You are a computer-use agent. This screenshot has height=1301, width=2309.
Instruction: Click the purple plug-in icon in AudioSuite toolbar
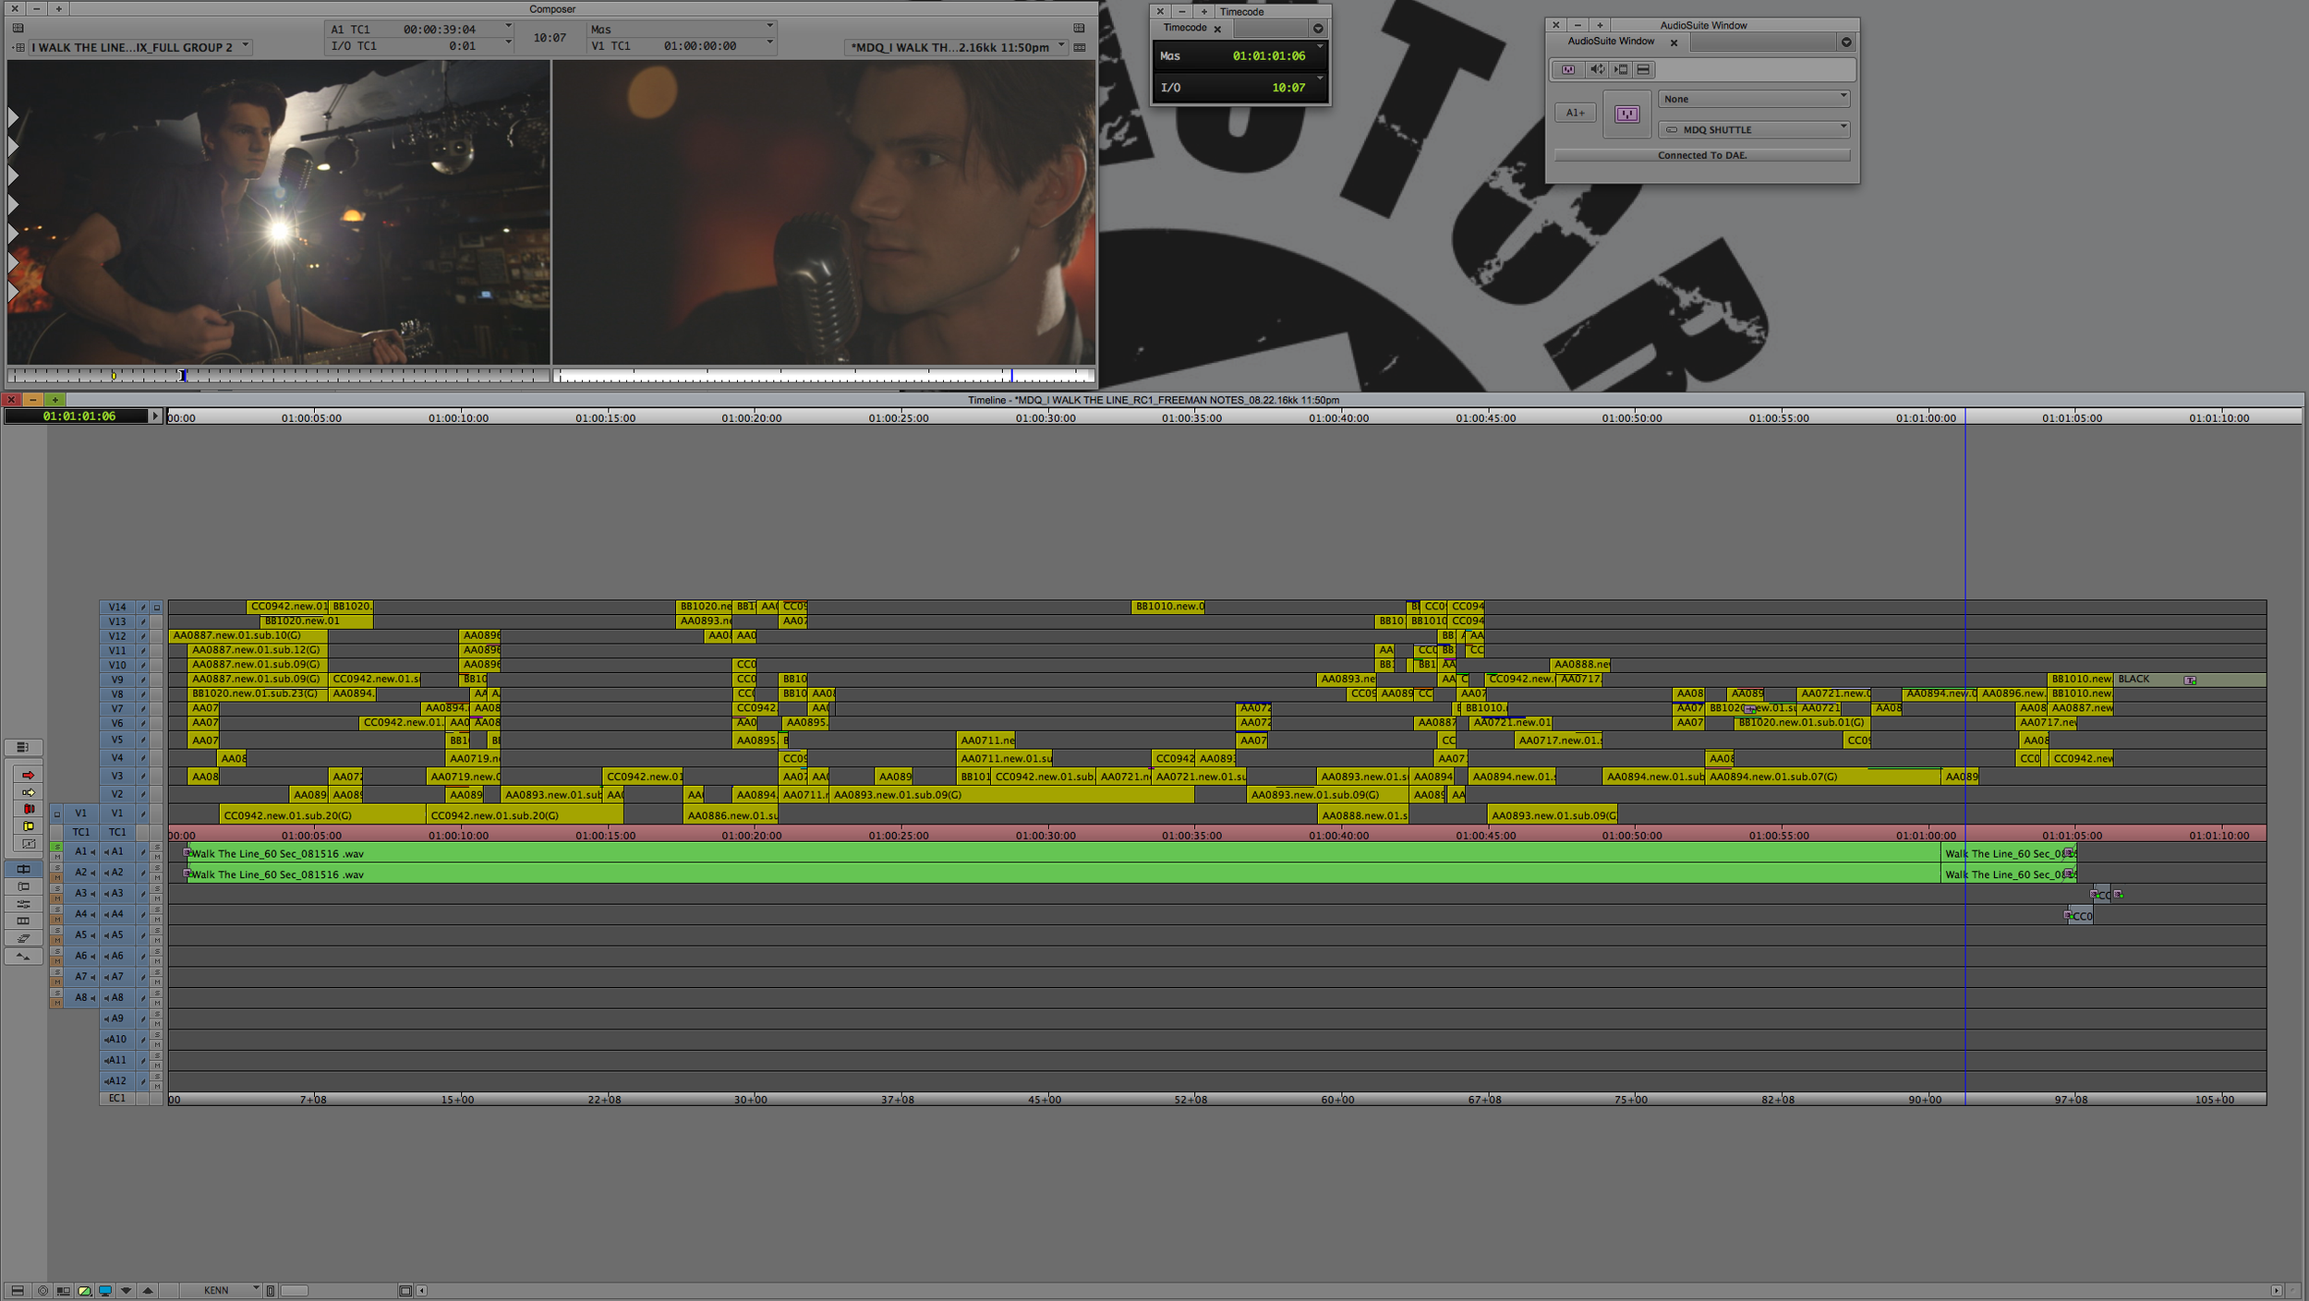(1568, 69)
